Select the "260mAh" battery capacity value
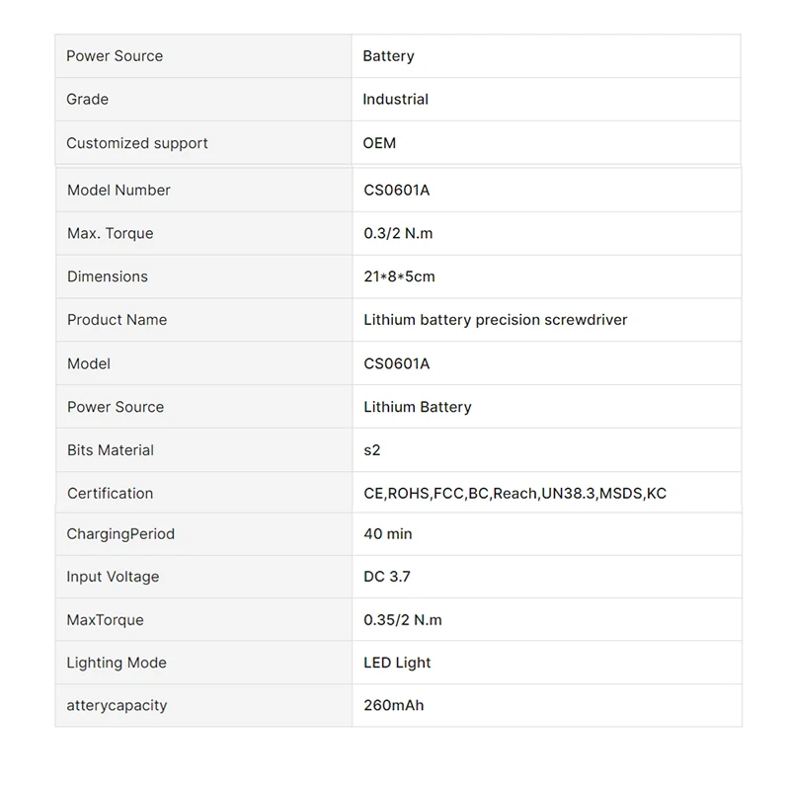Viewport: 790px width, 790px height. 393,706
